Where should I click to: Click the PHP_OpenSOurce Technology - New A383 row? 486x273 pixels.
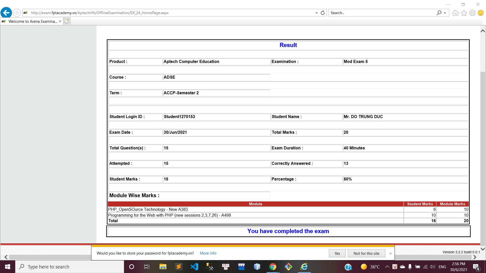point(288,209)
